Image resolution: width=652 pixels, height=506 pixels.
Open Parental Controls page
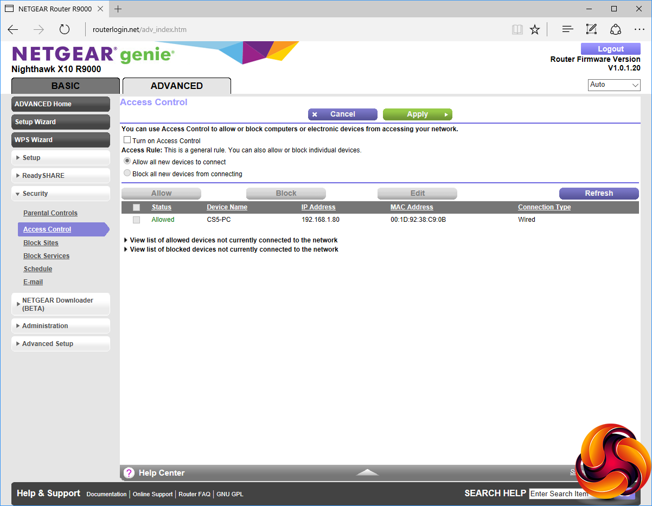click(x=50, y=213)
